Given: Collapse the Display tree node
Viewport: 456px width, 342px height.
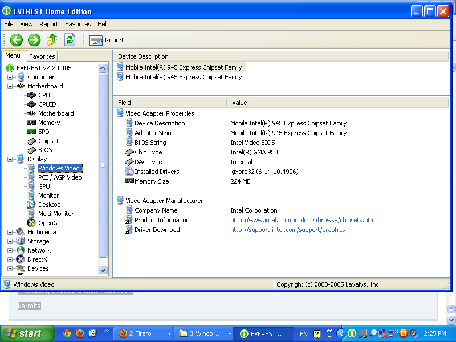Looking at the screenshot, I should tap(10, 159).
